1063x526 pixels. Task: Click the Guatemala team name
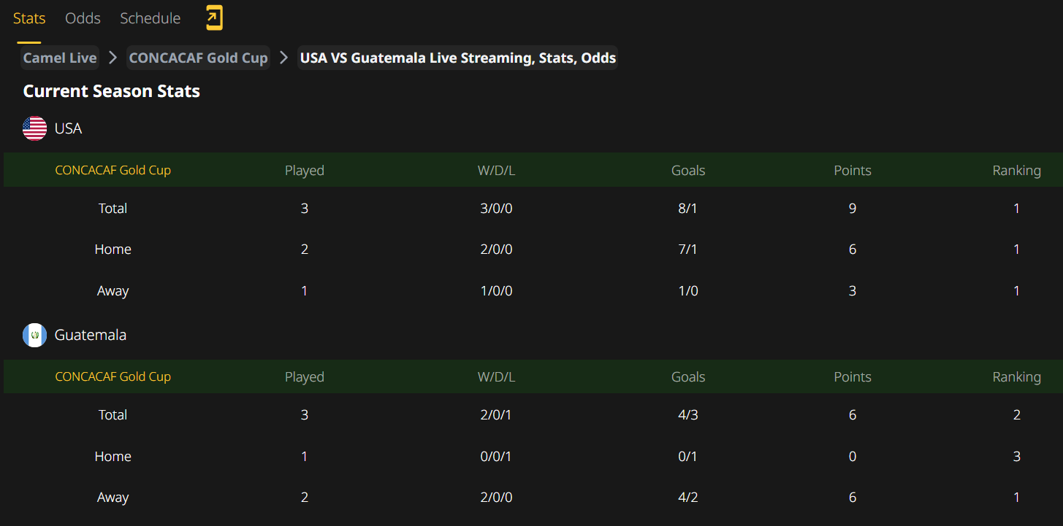pyautogui.click(x=91, y=335)
